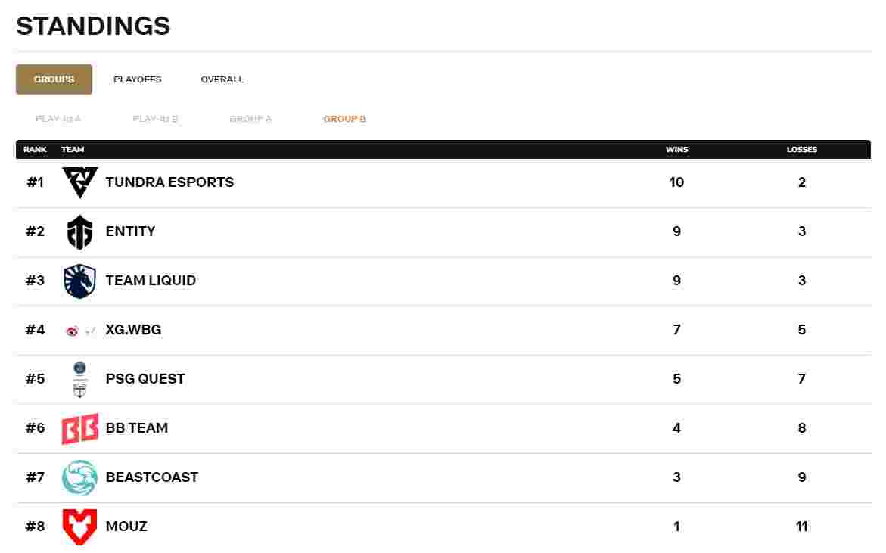Click the PSG Quest team logo
The image size is (886, 553).
tap(79, 379)
